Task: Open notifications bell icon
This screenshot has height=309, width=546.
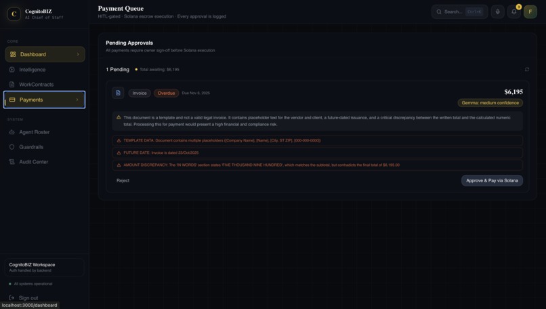Action: click(x=514, y=12)
